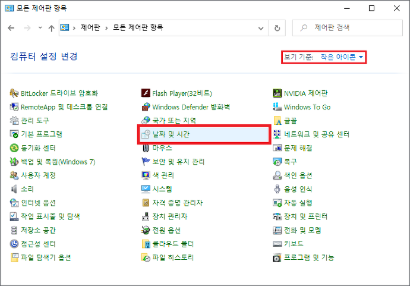Click control panel icon in address bar
The height and width of the screenshot is (286, 410).
[x=65, y=27]
